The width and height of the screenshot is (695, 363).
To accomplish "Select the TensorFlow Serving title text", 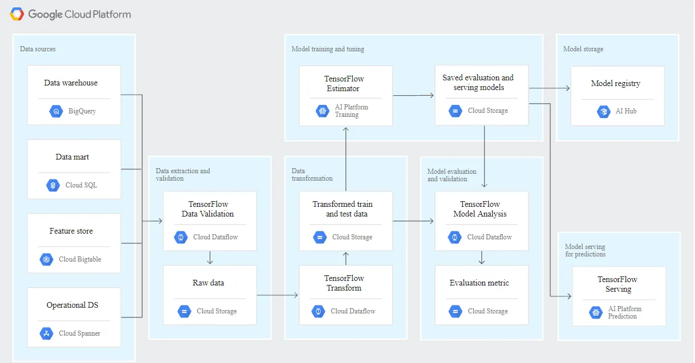I will 617,284.
